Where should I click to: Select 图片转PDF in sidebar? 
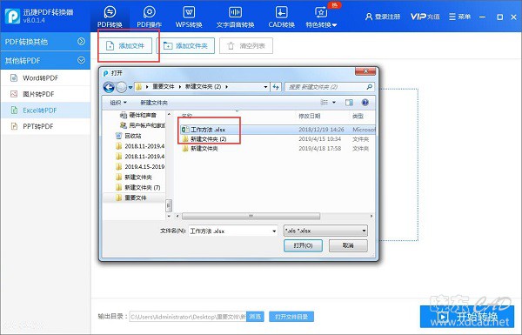[x=45, y=94]
